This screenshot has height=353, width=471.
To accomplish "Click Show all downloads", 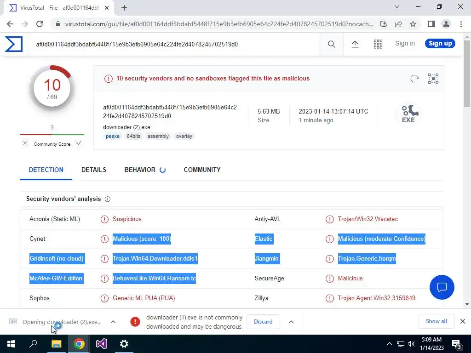I will click(x=436, y=321).
